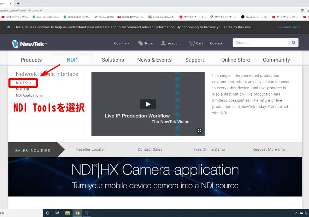Viewport: 309px width, 217px height.
Task: Click the NewTek logo
Action: click(29, 44)
